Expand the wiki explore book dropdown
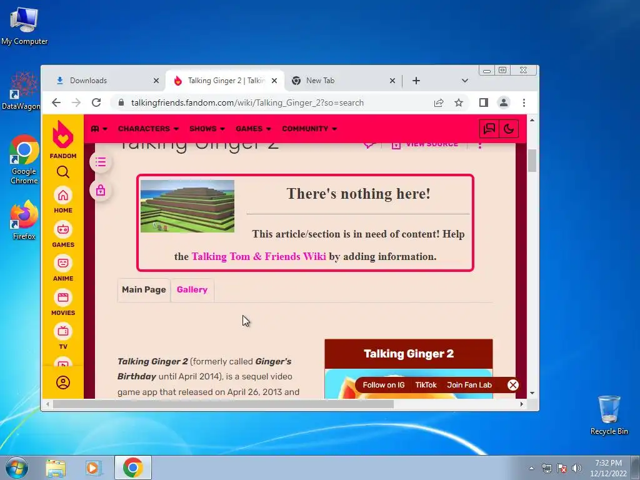The width and height of the screenshot is (640, 480). coord(99,129)
